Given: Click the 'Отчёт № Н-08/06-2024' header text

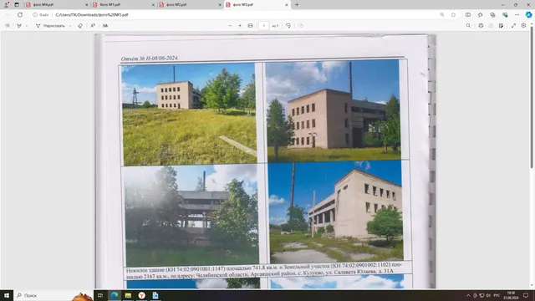Looking at the screenshot, I should coord(150,59).
